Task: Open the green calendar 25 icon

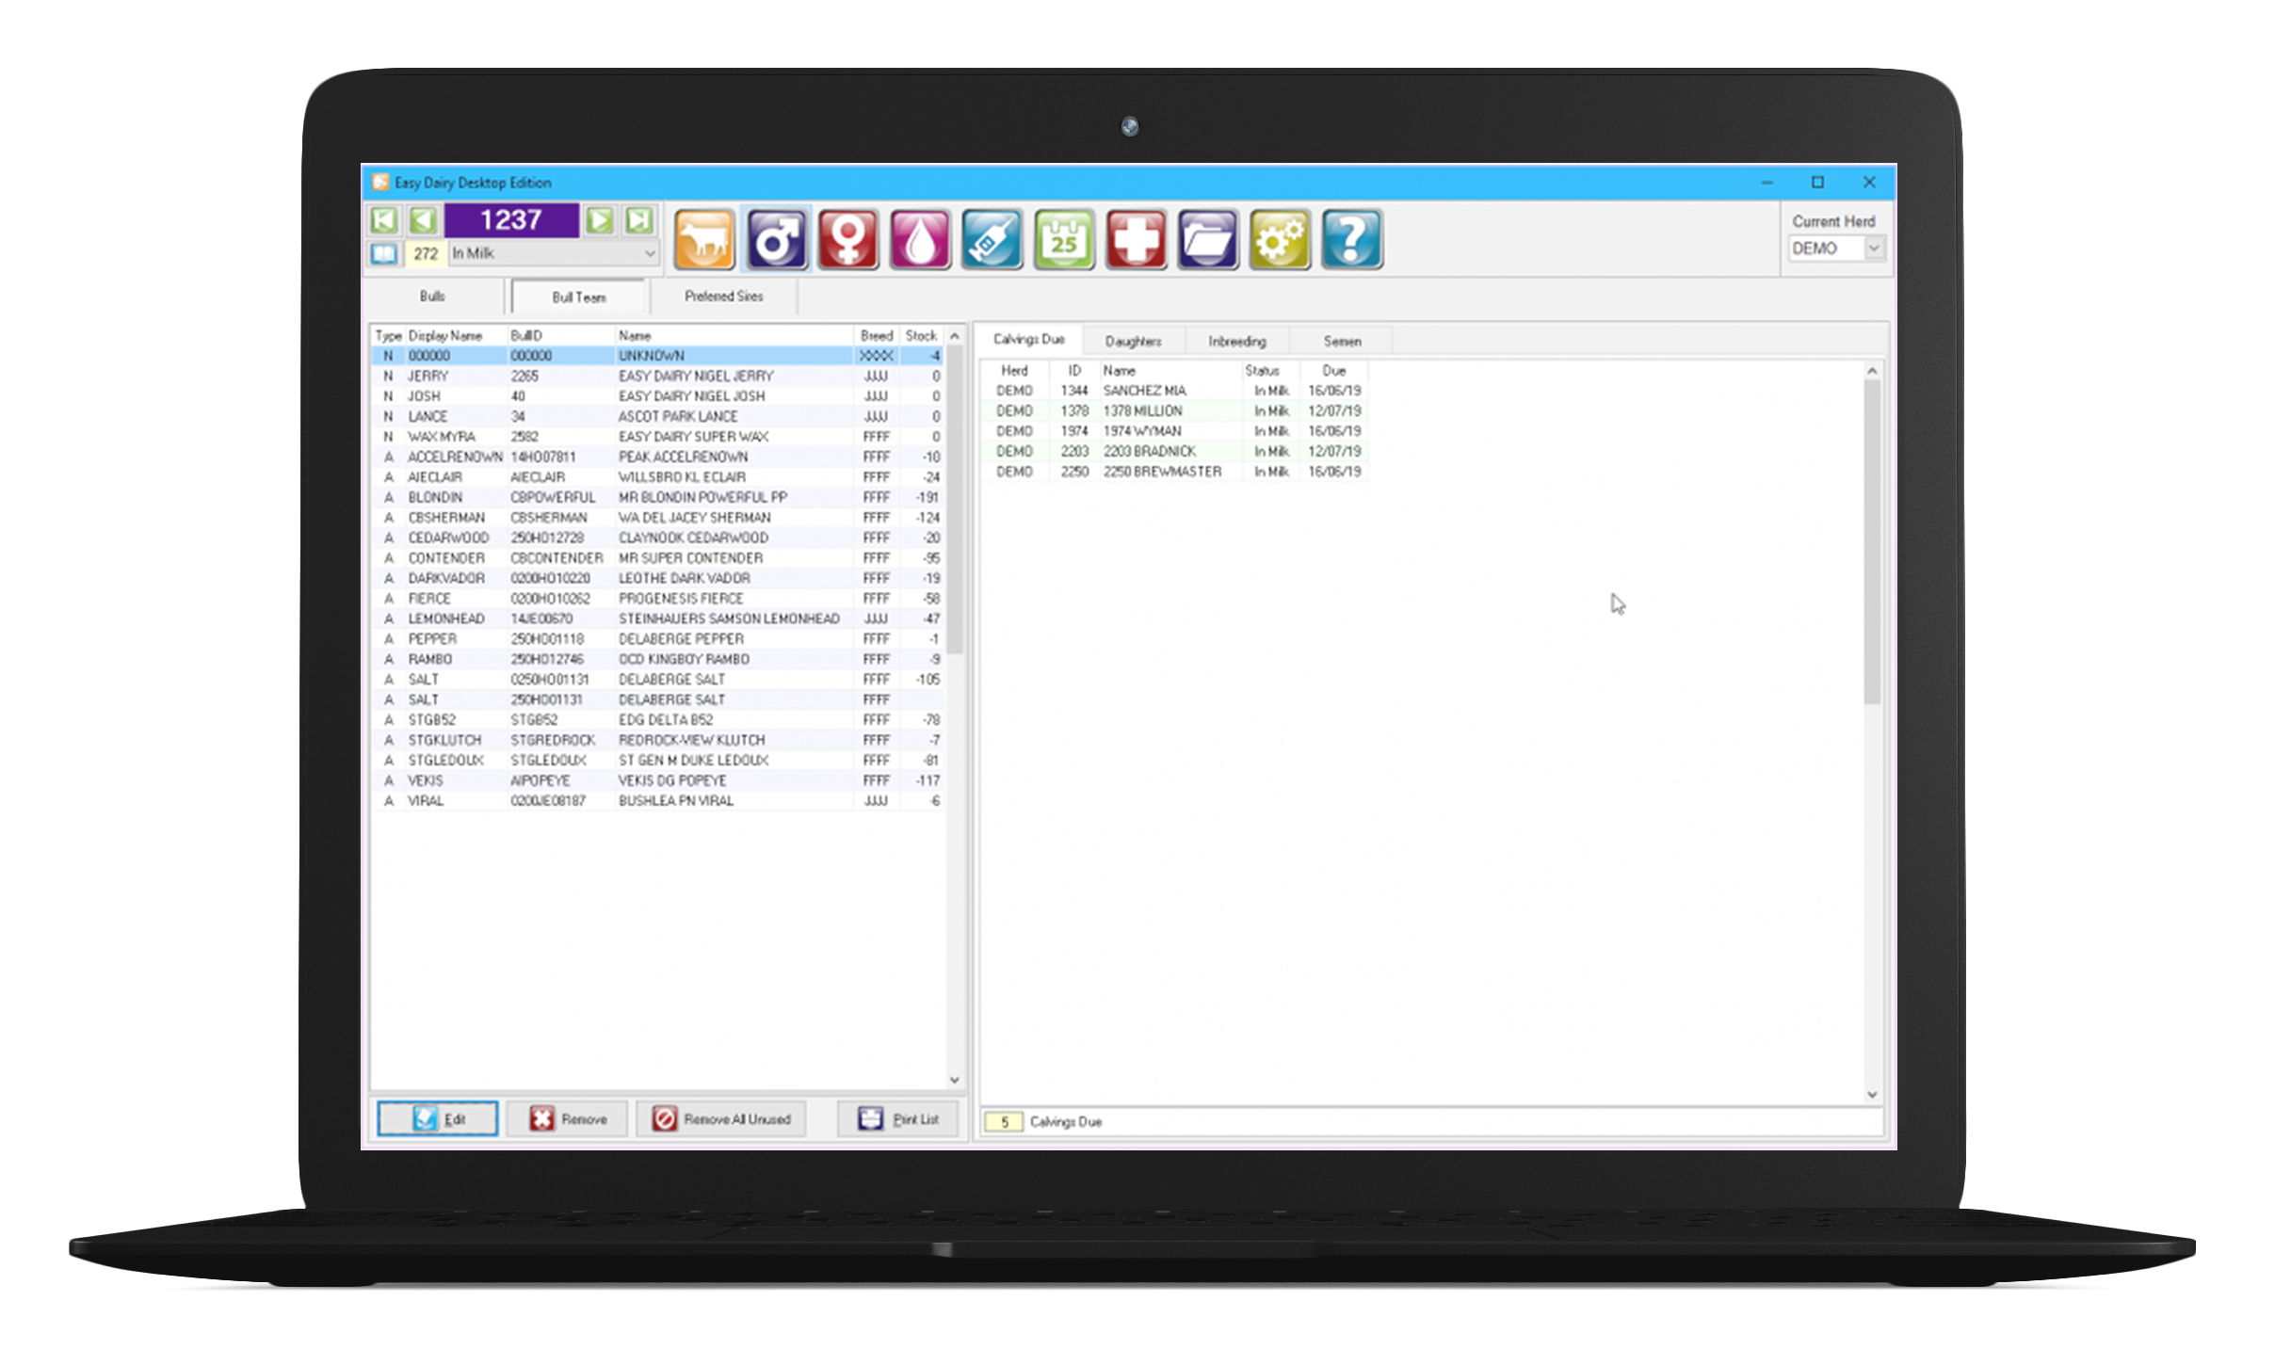Action: click(x=1064, y=239)
